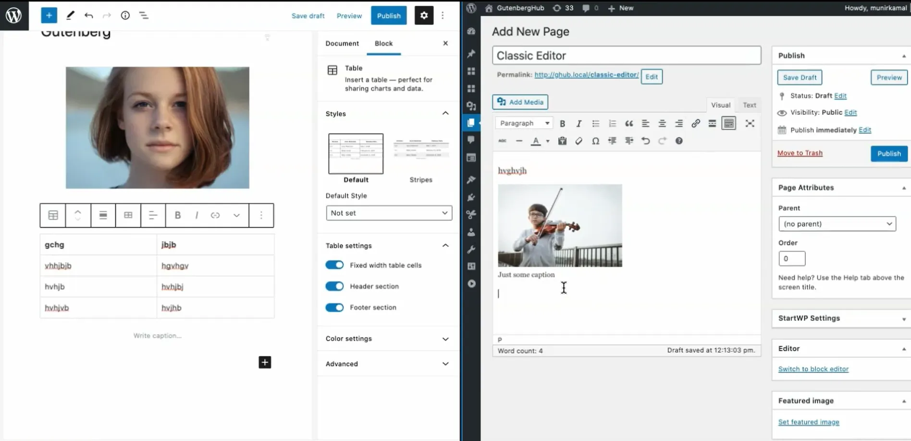Click the blue block inserter plus button
The image size is (911, 441).
pyautogui.click(x=49, y=15)
